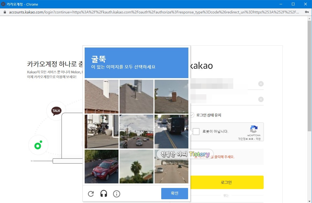Select the white chimney roof tile

click(102, 97)
